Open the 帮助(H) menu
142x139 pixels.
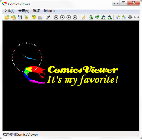coord(49,11)
